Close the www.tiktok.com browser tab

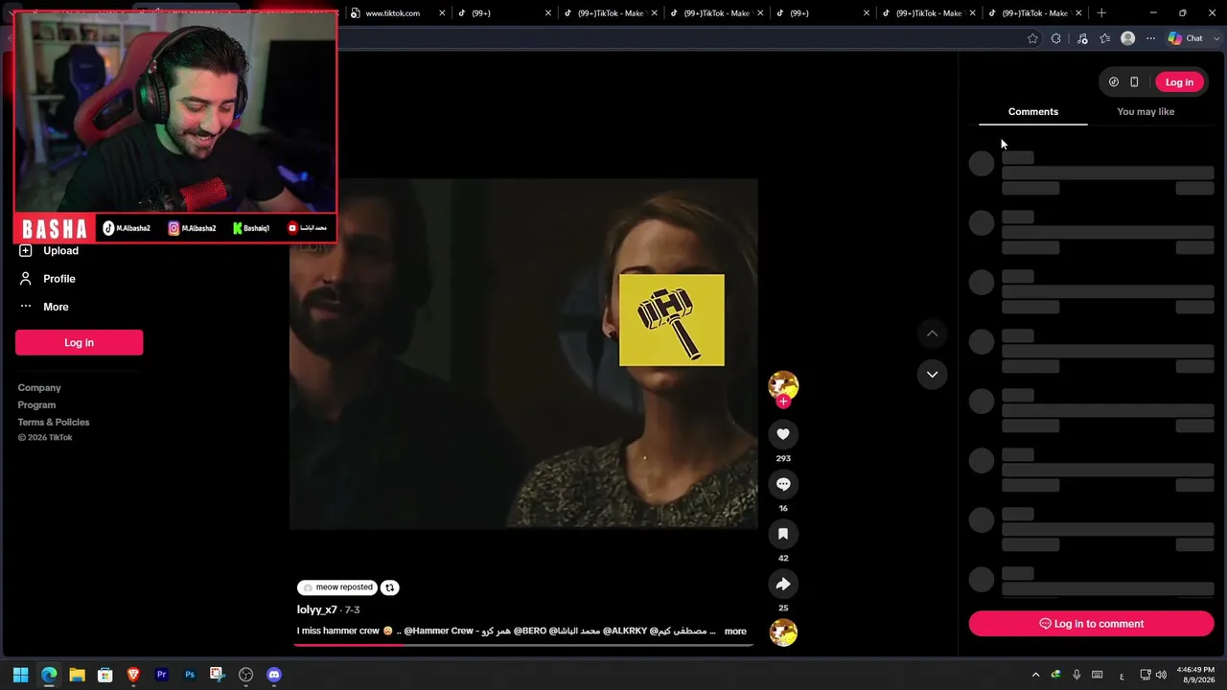(x=442, y=13)
